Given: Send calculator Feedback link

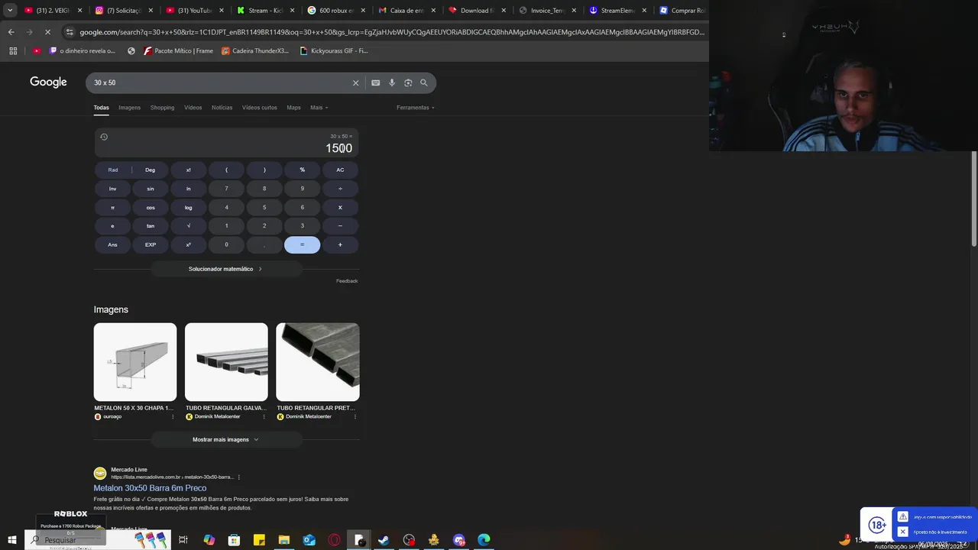Looking at the screenshot, I should click(x=347, y=281).
